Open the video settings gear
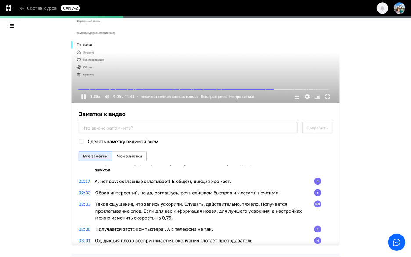This screenshot has width=411, height=257. pos(307,96)
